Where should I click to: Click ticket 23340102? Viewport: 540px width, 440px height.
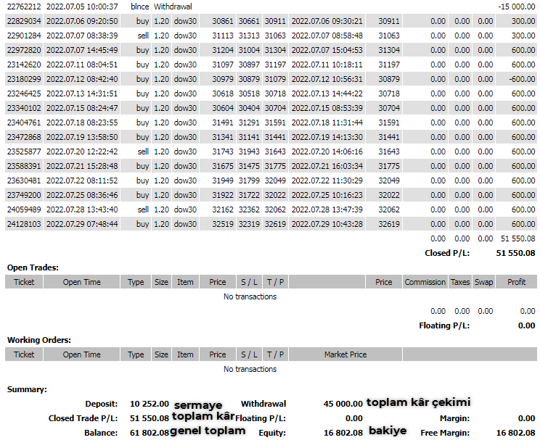click(x=24, y=108)
